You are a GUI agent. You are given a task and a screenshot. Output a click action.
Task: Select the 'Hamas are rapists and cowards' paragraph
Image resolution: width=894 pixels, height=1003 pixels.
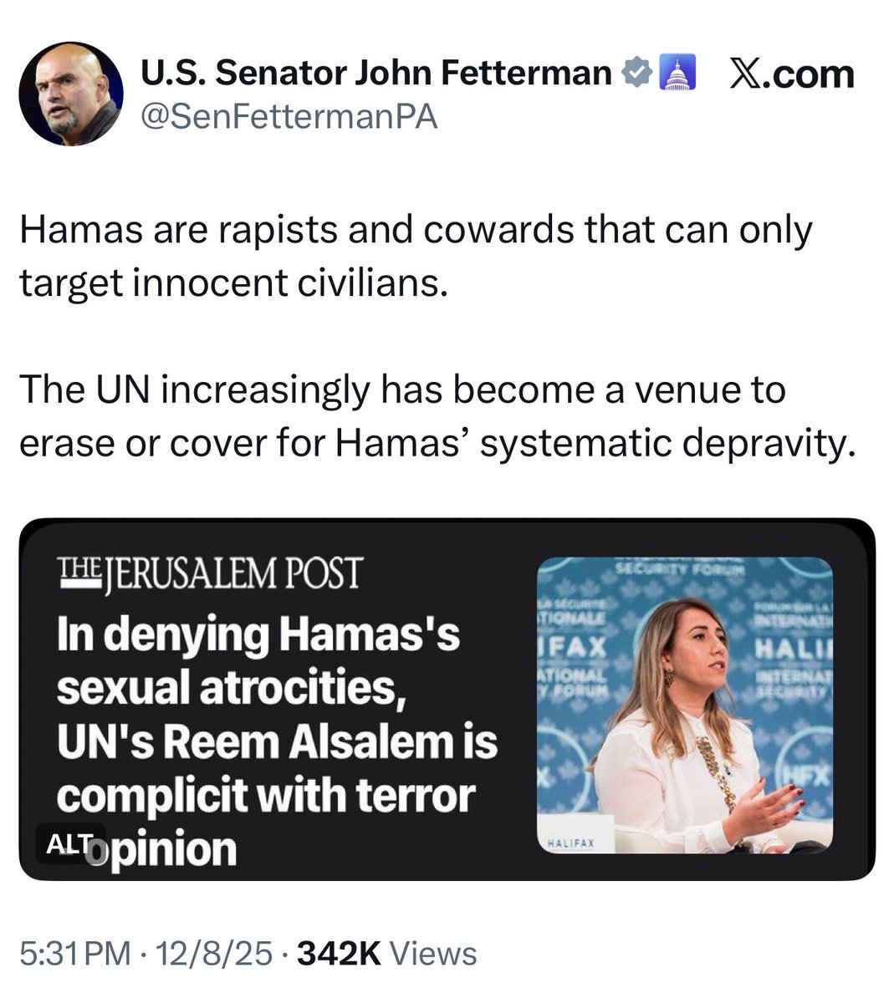(x=416, y=257)
